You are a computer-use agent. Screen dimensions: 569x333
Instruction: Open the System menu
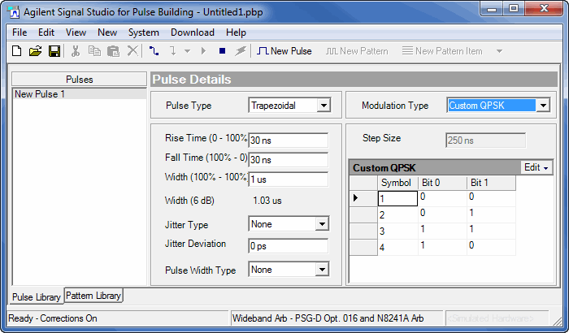tap(144, 32)
